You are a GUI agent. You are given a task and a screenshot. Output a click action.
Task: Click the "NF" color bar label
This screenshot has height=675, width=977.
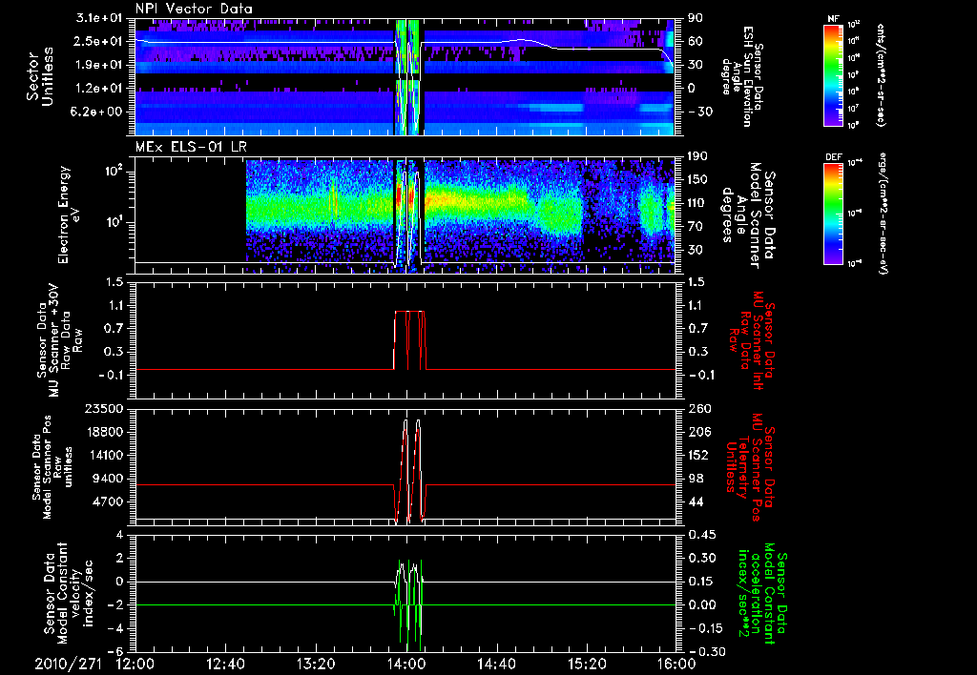pos(833,19)
